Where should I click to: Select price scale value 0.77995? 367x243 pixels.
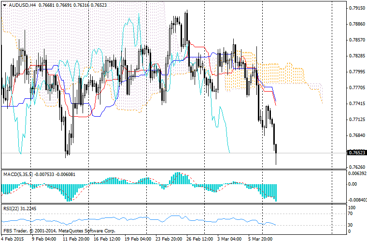(x=357, y=71)
